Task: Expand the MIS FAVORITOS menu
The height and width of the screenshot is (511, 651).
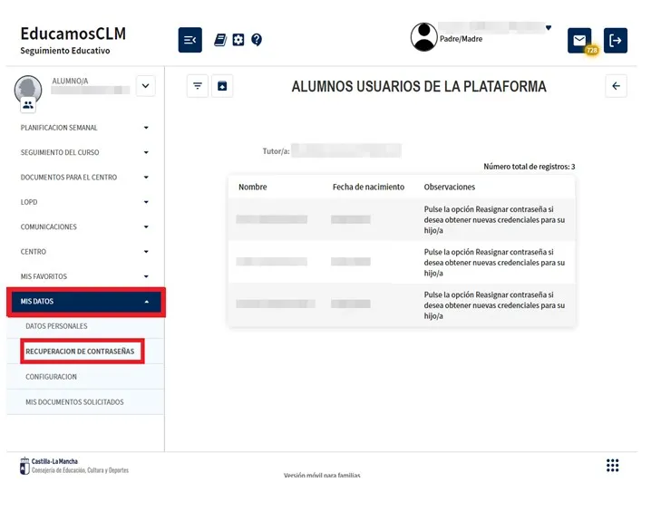Action: (84, 276)
